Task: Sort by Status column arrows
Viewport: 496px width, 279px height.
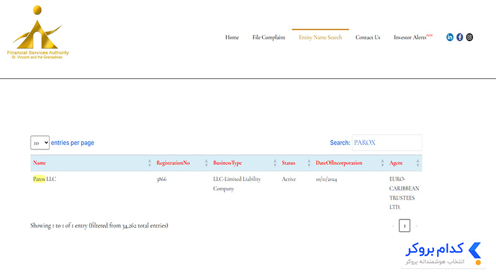Action: [x=309, y=163]
